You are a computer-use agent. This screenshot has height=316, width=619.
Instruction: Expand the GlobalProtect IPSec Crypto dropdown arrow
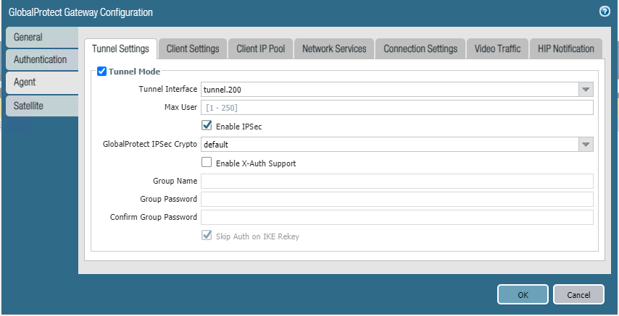point(586,144)
